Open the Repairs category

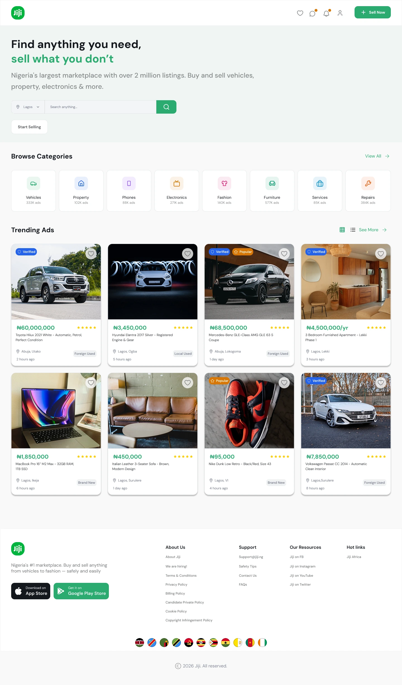coord(368,191)
